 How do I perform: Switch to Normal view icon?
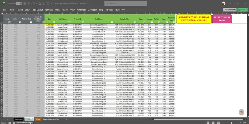[x=208, y=123]
